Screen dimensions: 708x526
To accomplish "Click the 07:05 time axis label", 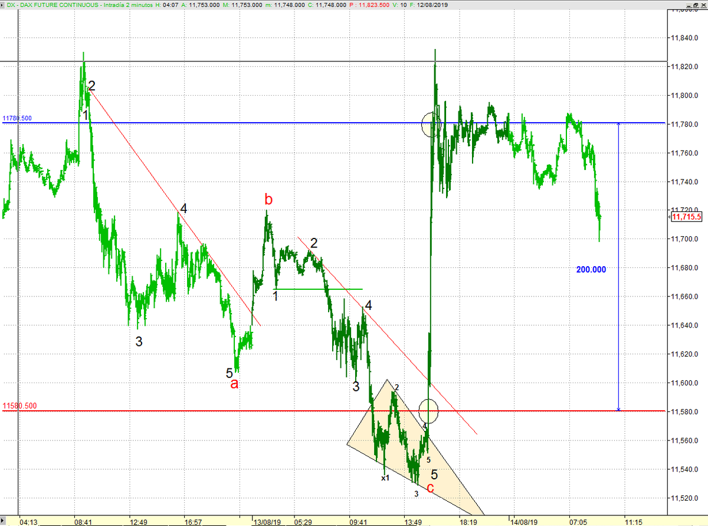I will tap(578, 522).
